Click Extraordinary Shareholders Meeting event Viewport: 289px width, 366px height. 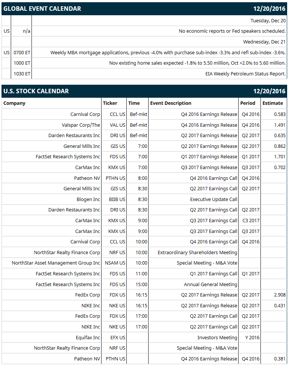[197, 253]
